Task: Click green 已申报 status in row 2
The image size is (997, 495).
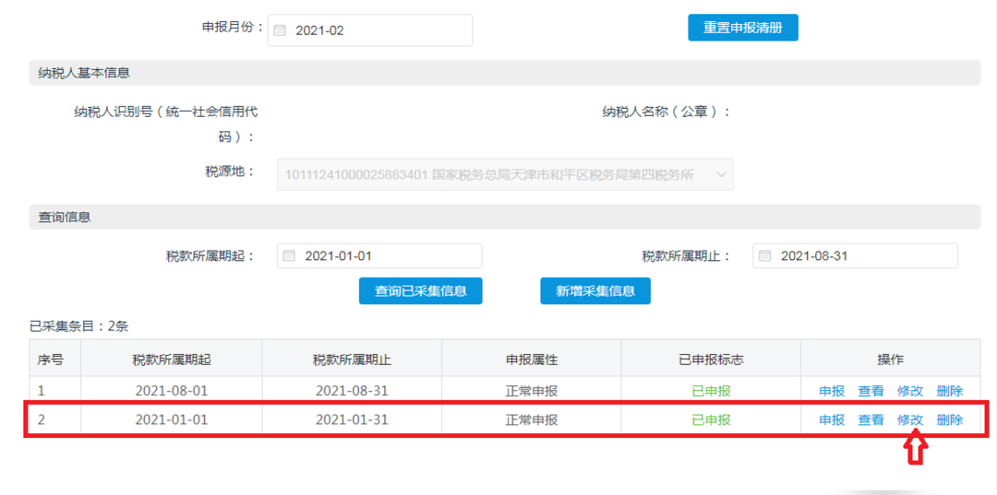Action: (711, 419)
